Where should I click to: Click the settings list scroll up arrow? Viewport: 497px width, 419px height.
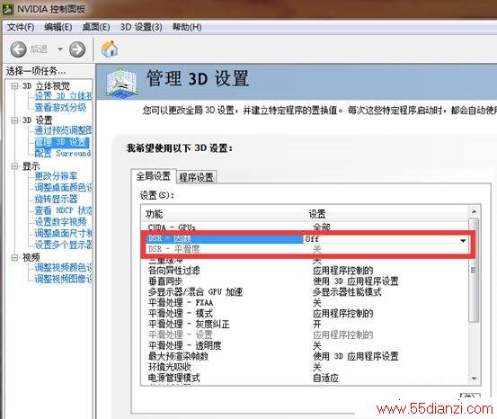[x=475, y=211]
